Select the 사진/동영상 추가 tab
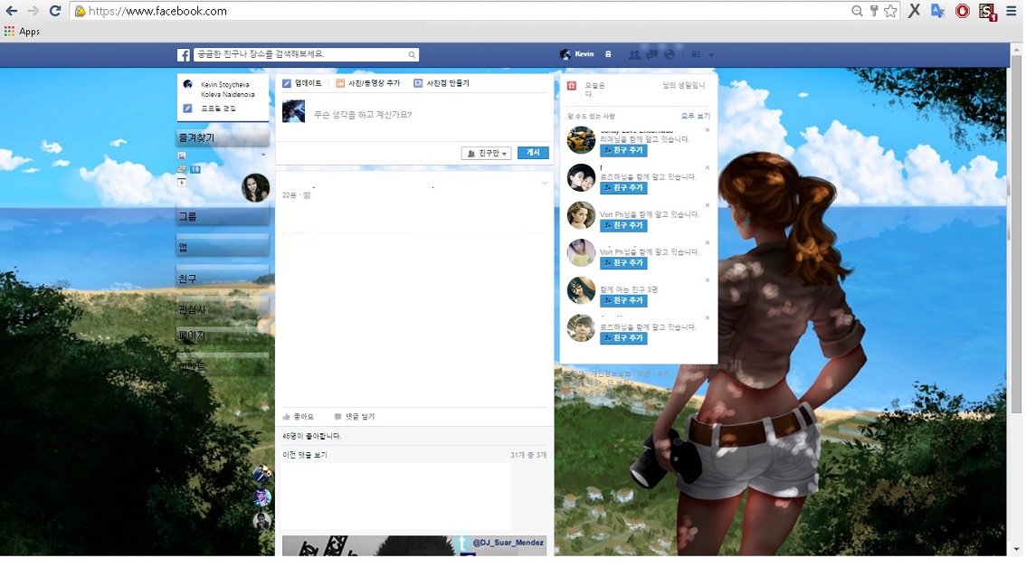The image size is (1026, 577). point(367,83)
